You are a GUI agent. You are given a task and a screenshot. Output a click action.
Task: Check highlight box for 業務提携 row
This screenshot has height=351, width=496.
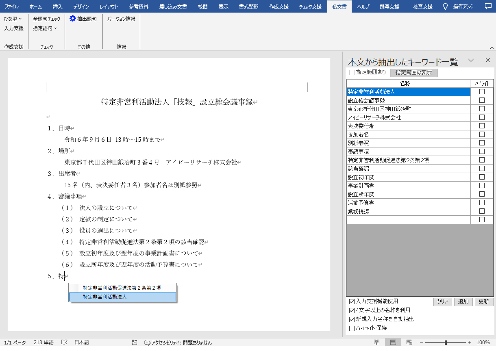(482, 211)
